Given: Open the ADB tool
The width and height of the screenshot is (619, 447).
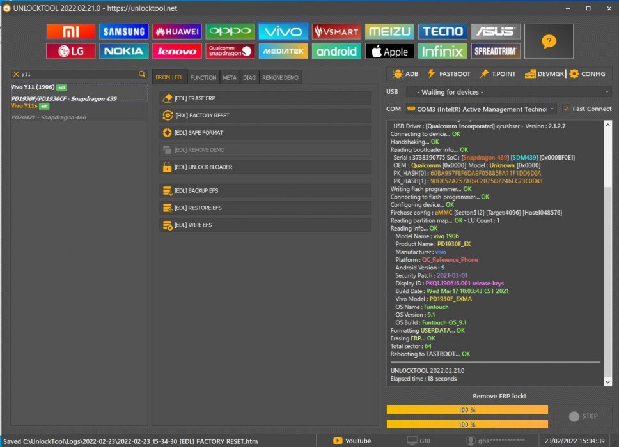Looking at the screenshot, I should tap(405, 73).
